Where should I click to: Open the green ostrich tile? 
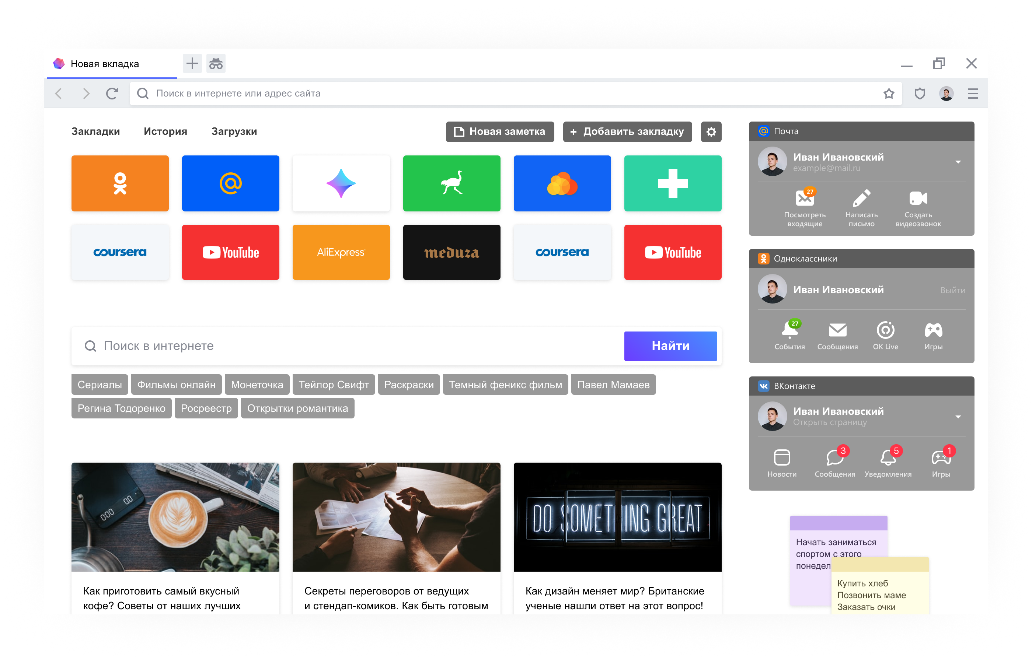[x=451, y=183]
